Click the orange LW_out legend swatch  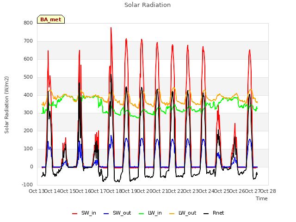pos(172,214)
